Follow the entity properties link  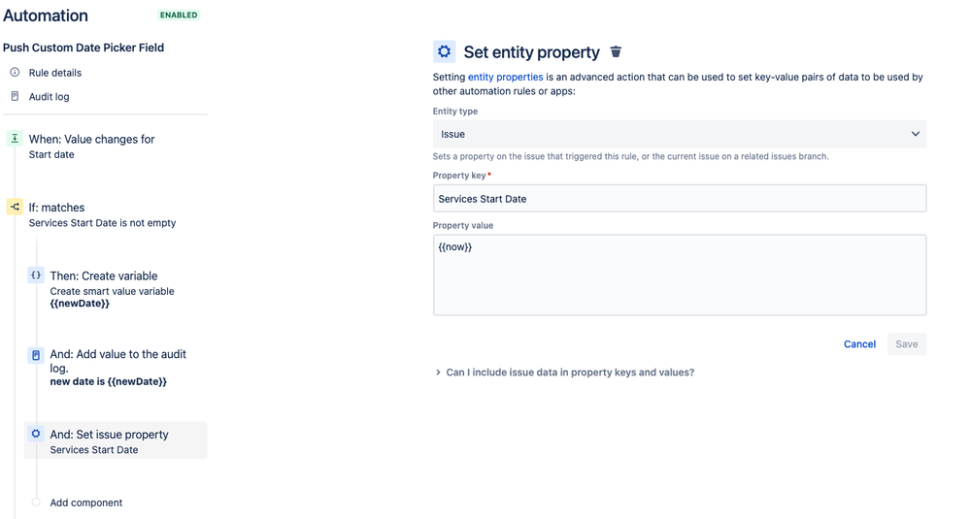click(x=506, y=78)
